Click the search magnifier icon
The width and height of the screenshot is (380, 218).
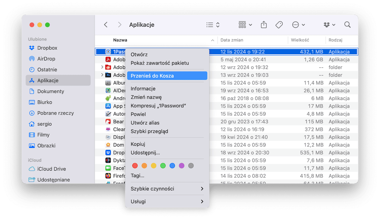tap(347, 25)
